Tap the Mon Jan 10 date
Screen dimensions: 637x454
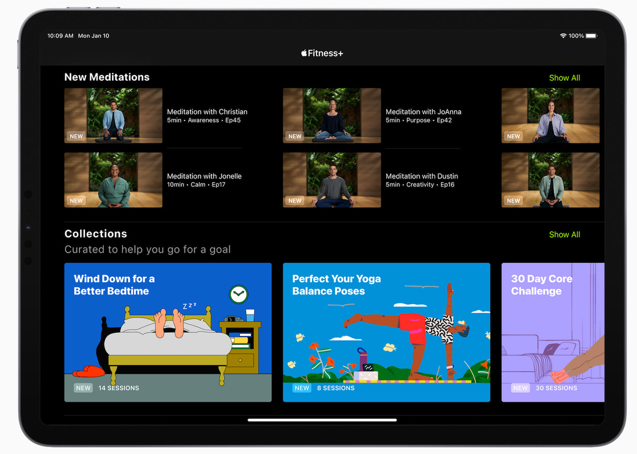point(94,36)
